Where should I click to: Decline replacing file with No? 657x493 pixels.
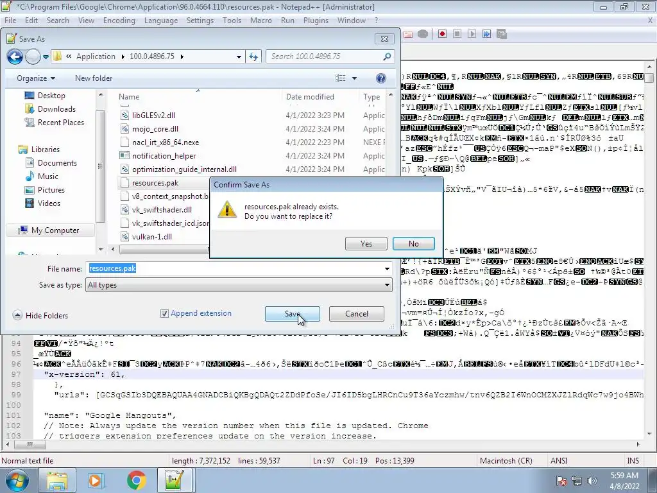(x=414, y=243)
